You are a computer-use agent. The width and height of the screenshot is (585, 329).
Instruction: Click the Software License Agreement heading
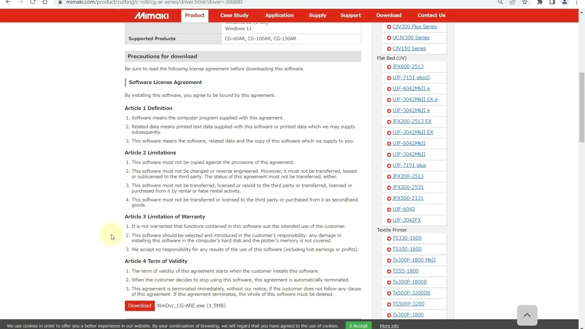pos(165,82)
